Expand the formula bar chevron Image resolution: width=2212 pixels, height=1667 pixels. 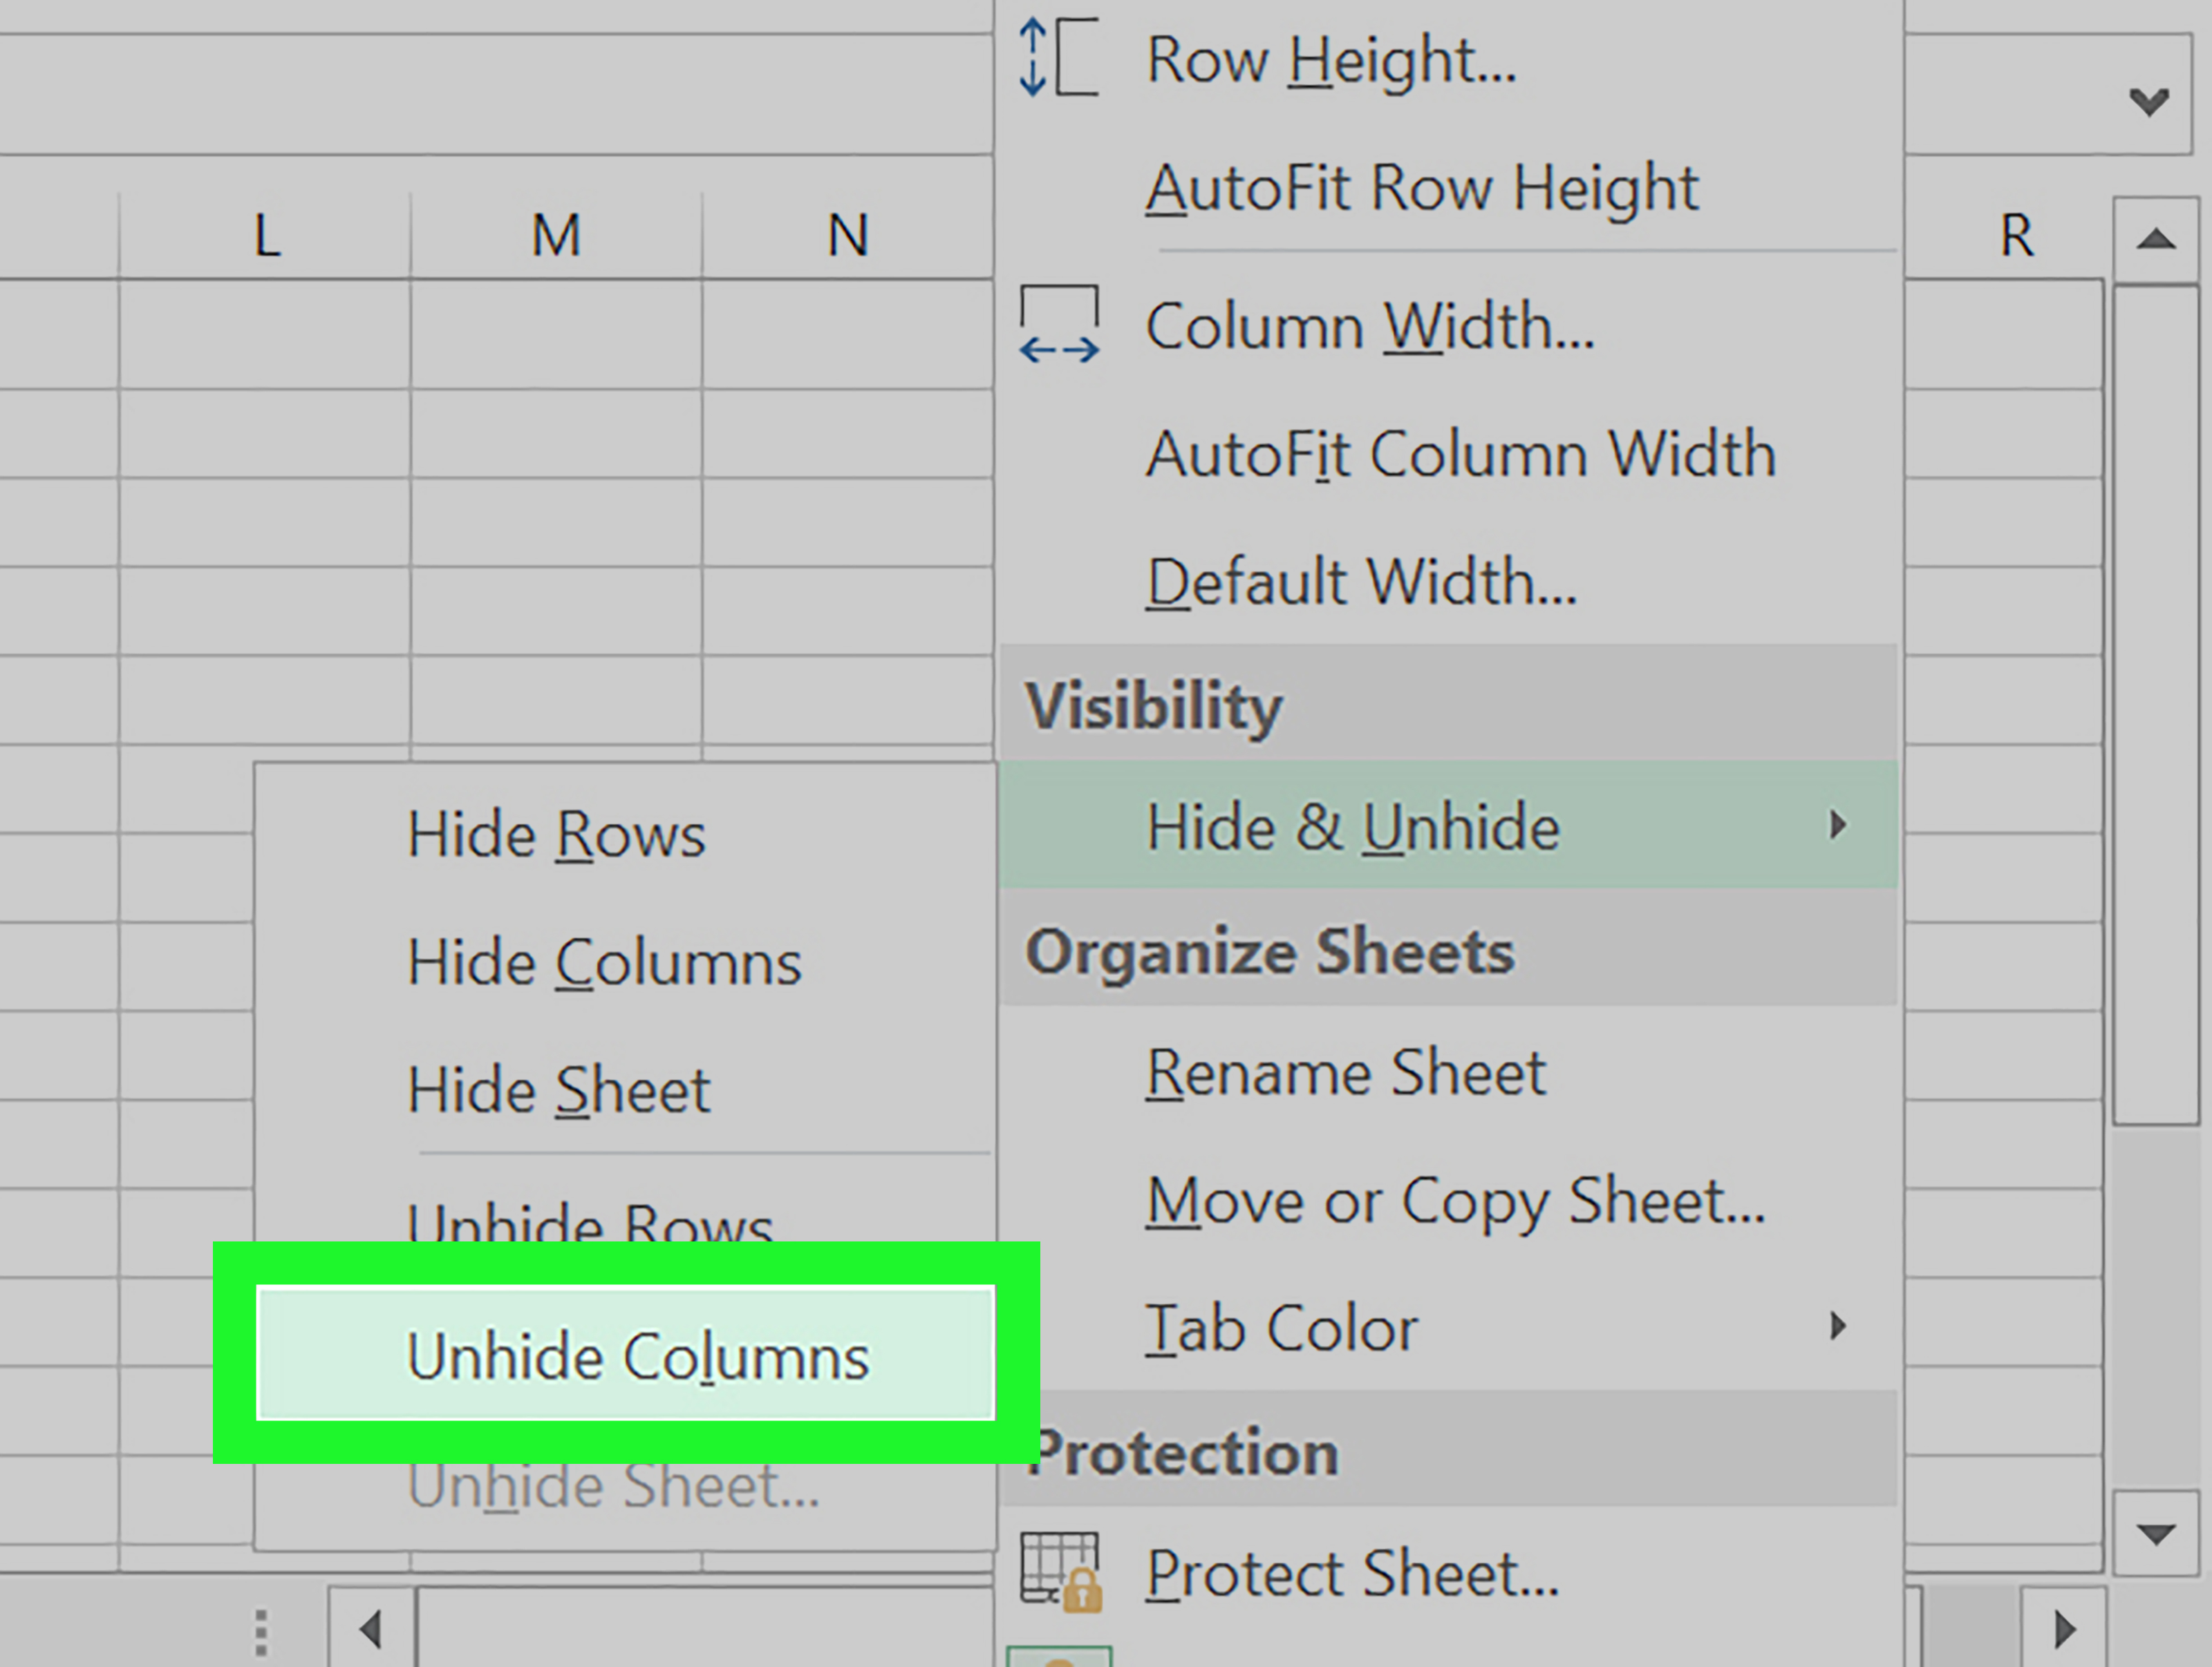point(2148,101)
